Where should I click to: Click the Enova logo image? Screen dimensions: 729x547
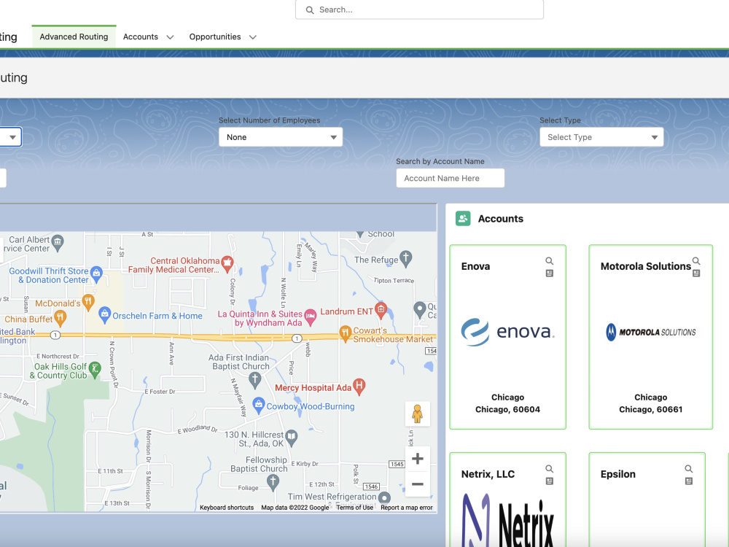tap(507, 332)
